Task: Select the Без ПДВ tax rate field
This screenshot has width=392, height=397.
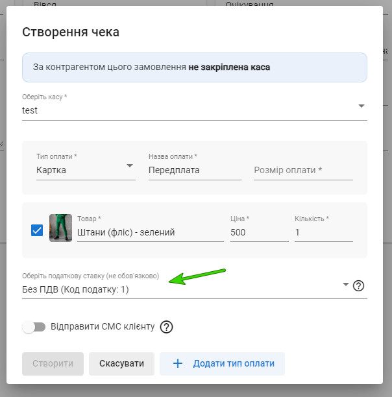Action: (x=175, y=289)
